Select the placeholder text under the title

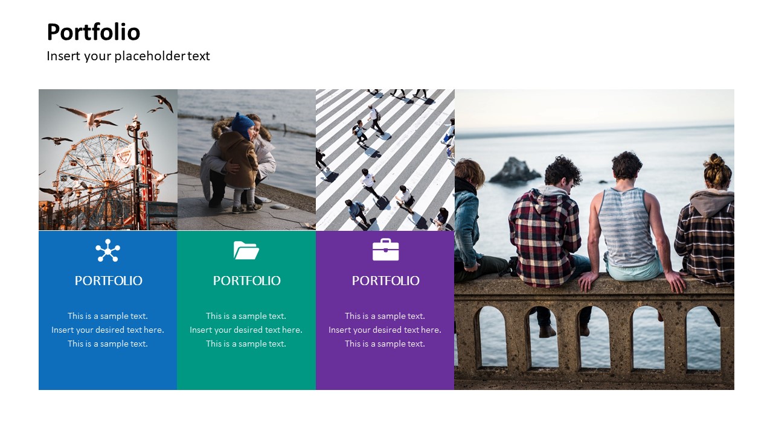(128, 56)
